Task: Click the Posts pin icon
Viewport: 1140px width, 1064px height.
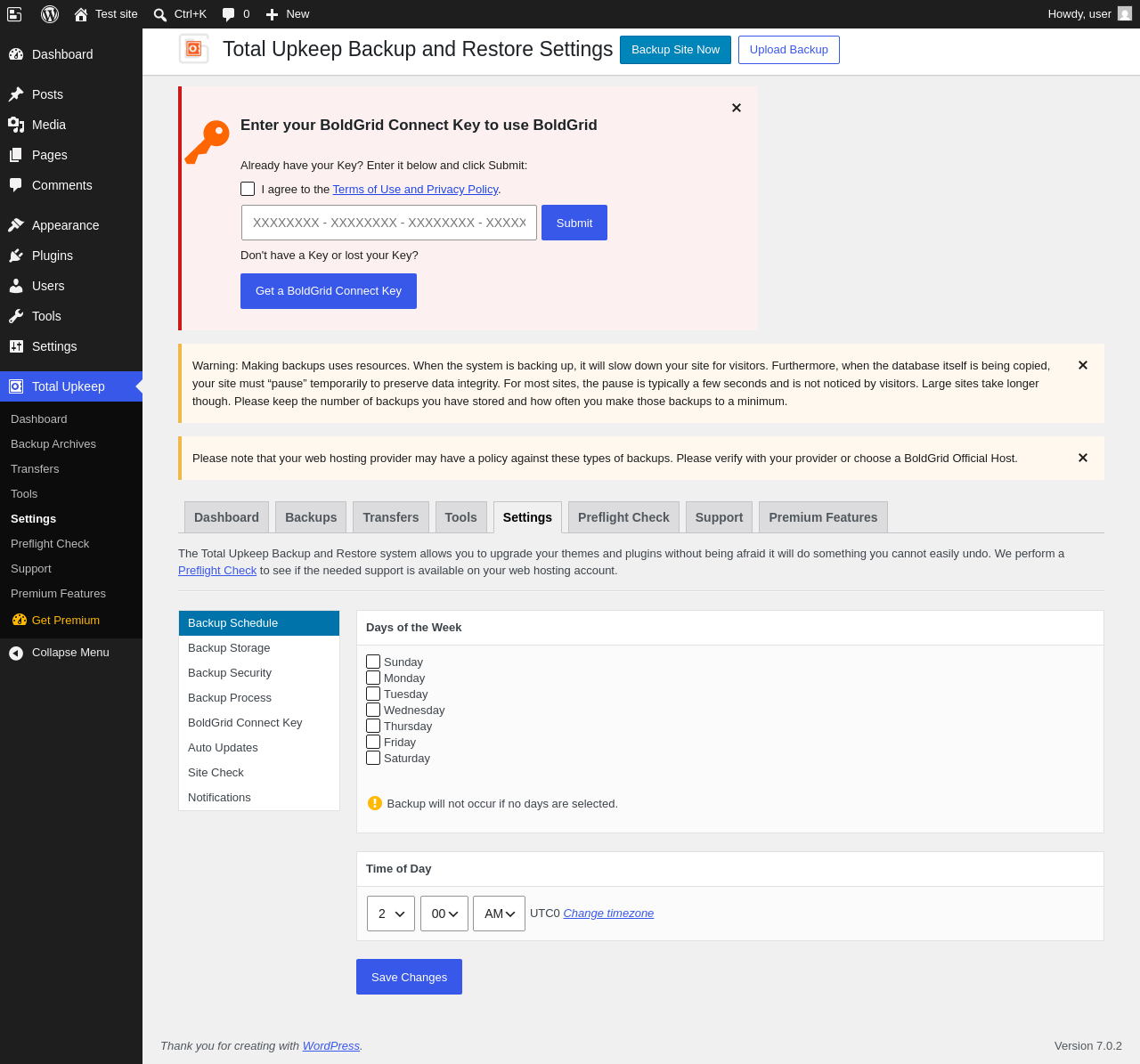Action: (x=16, y=94)
